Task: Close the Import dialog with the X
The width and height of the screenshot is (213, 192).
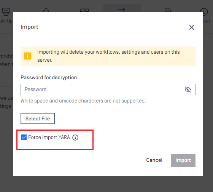Action: pos(192,27)
